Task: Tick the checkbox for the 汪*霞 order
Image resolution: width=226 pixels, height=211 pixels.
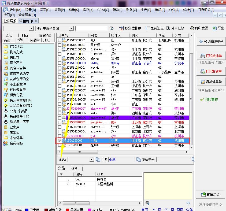Action: point(60,82)
